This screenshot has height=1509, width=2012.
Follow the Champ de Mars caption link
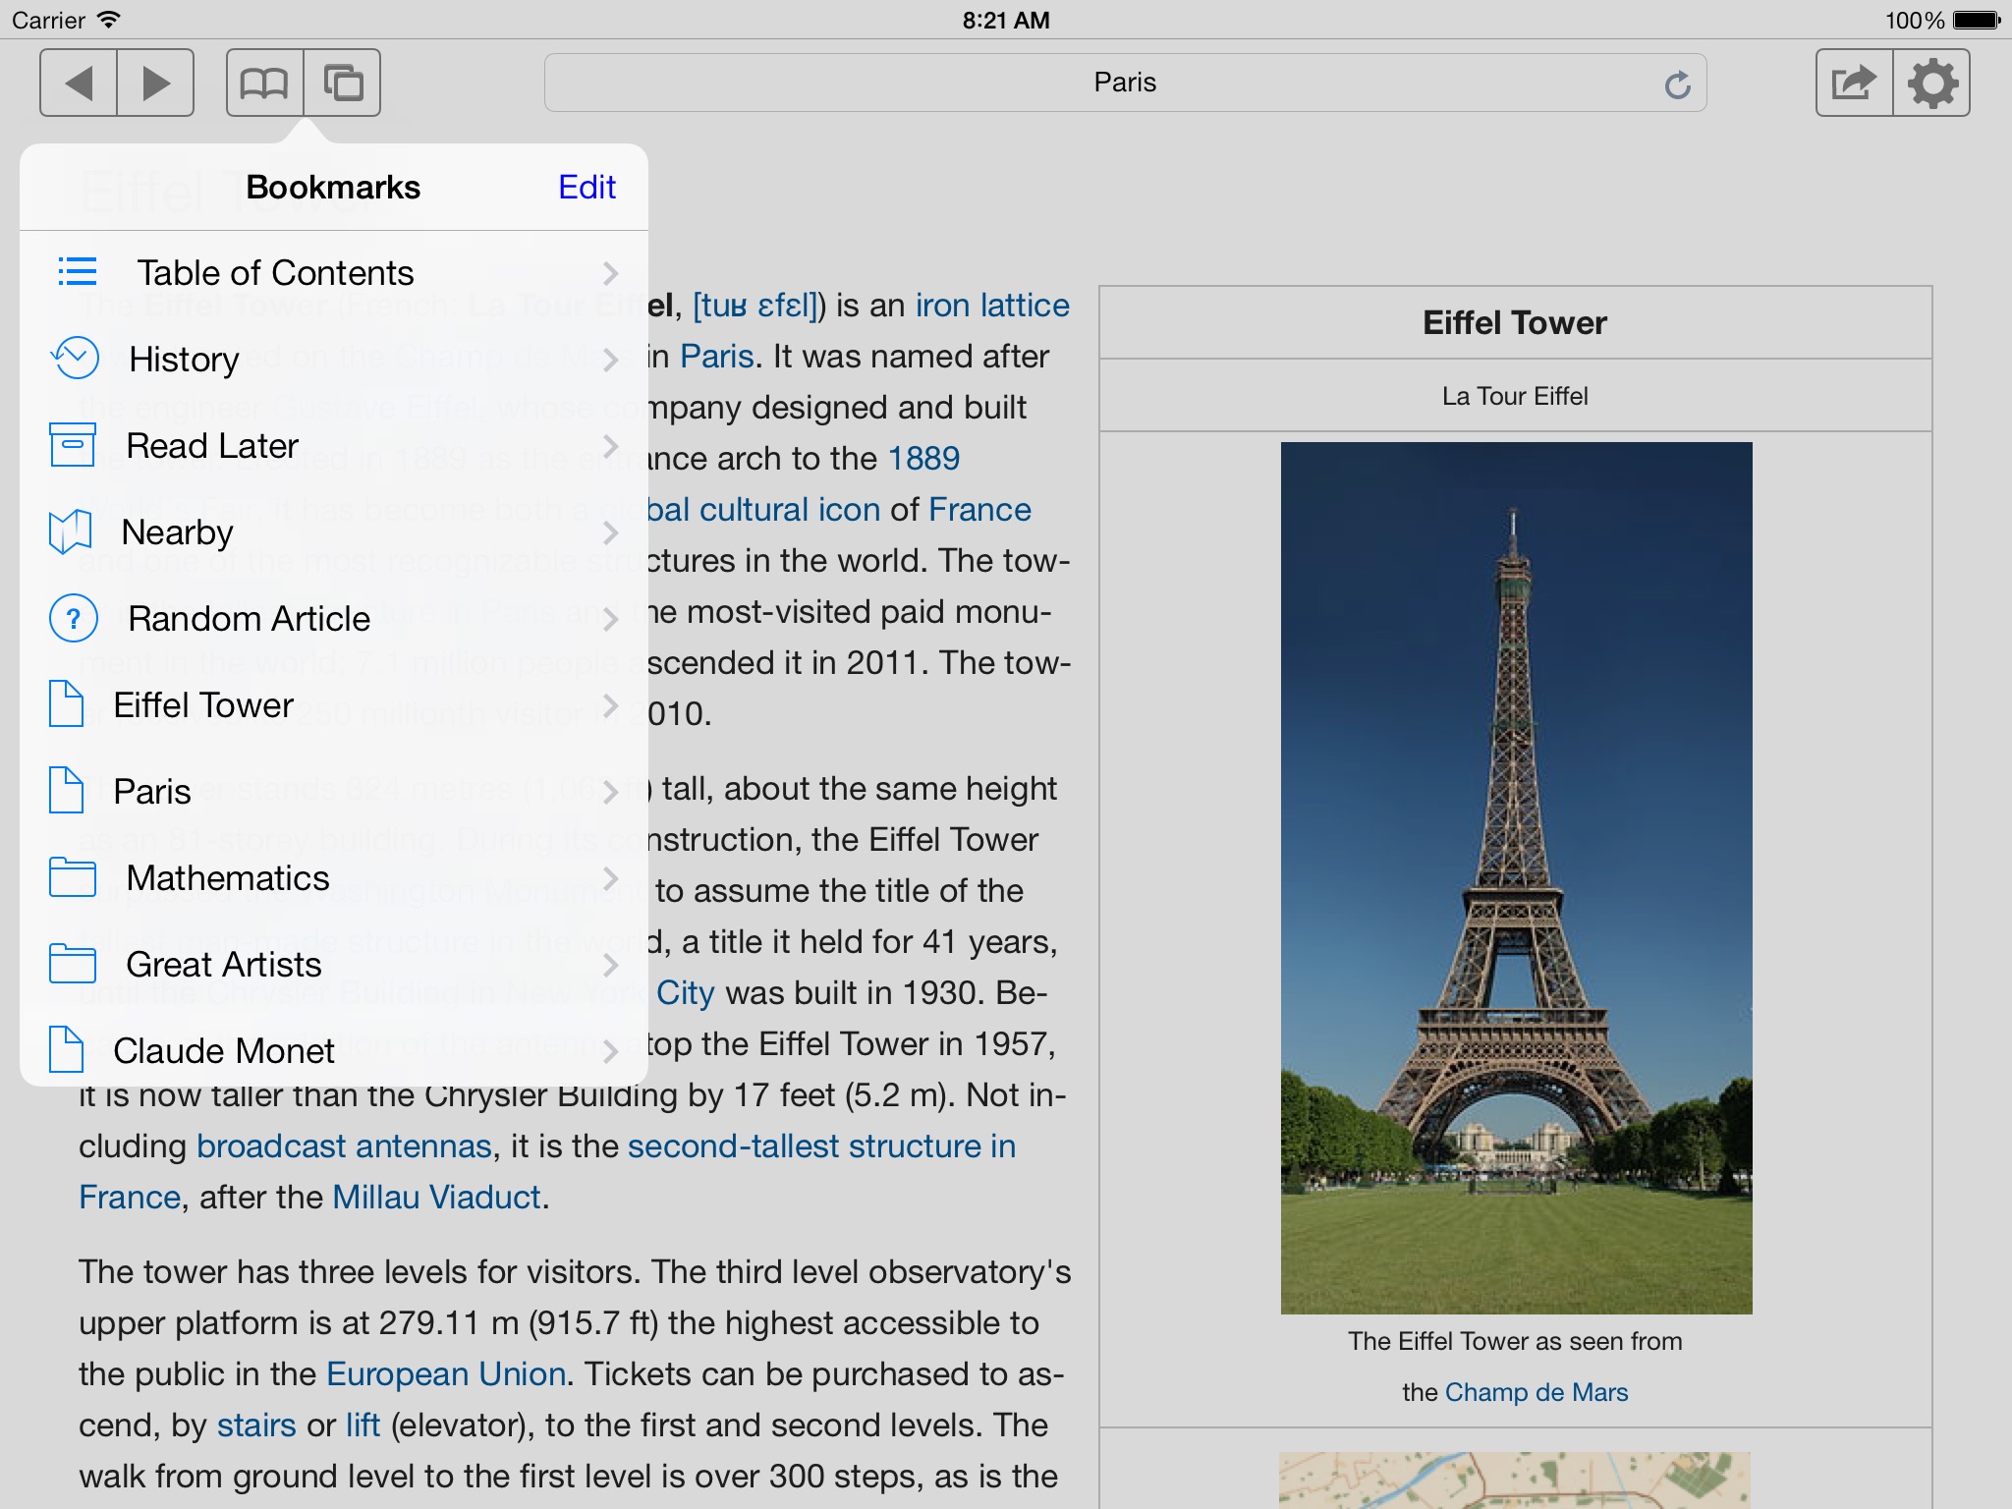pos(1537,1392)
